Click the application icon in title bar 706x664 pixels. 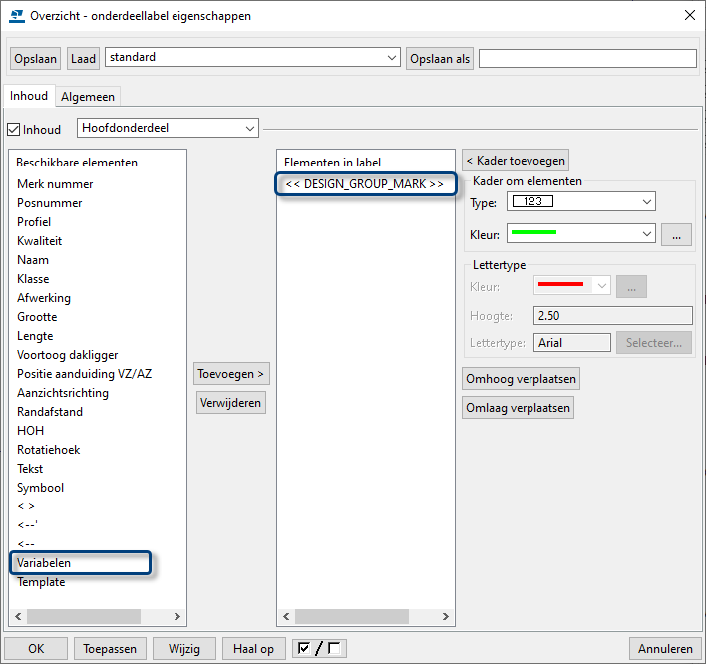tap(15, 15)
